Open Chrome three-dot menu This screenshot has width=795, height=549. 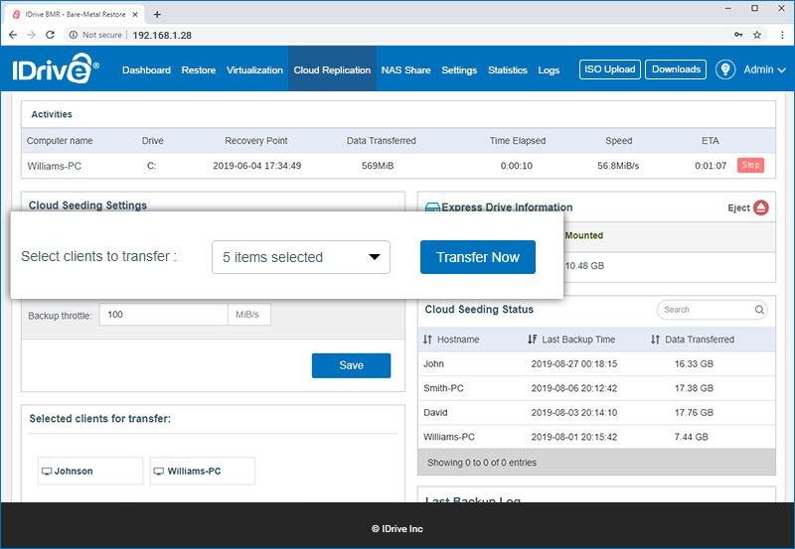[x=782, y=35]
